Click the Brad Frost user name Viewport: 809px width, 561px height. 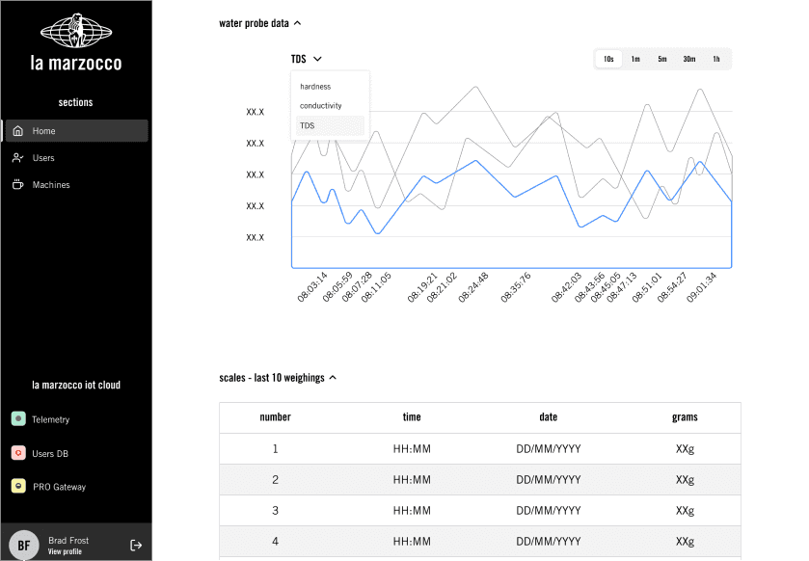click(68, 541)
